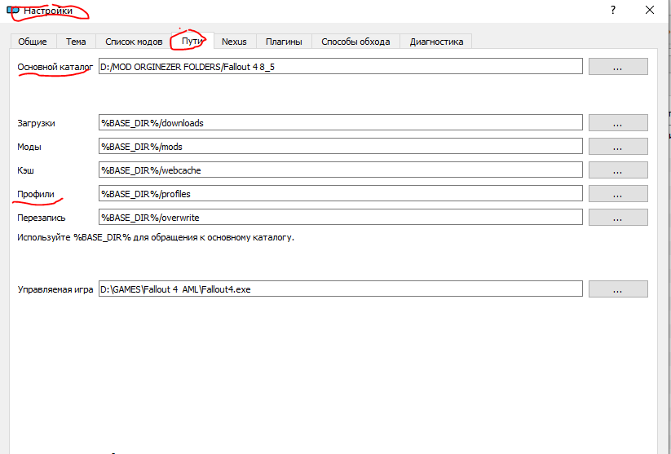Screen dimensions: 671x454
Task: Browse for the Кэш folder
Action: [x=618, y=170]
